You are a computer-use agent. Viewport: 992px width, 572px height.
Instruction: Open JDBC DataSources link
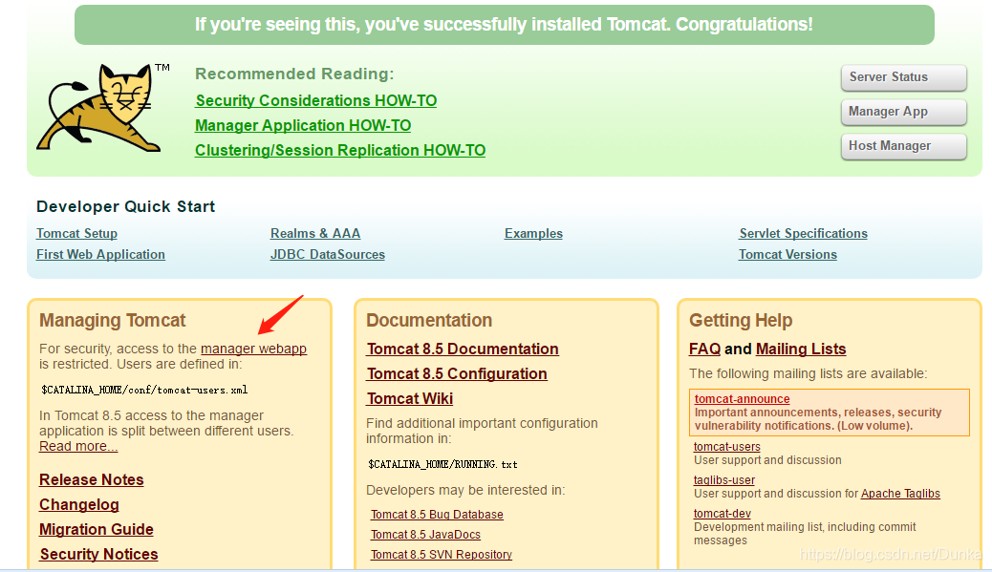(x=327, y=254)
